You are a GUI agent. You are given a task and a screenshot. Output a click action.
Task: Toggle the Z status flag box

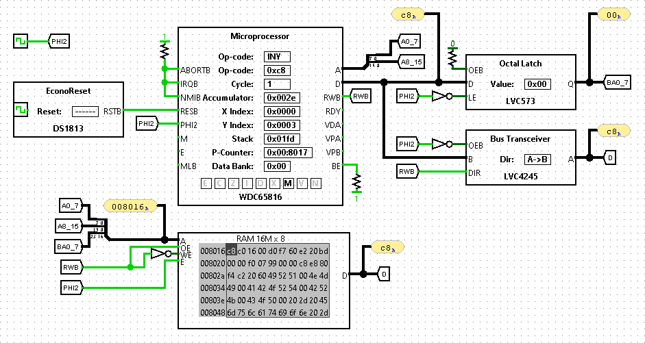click(233, 183)
